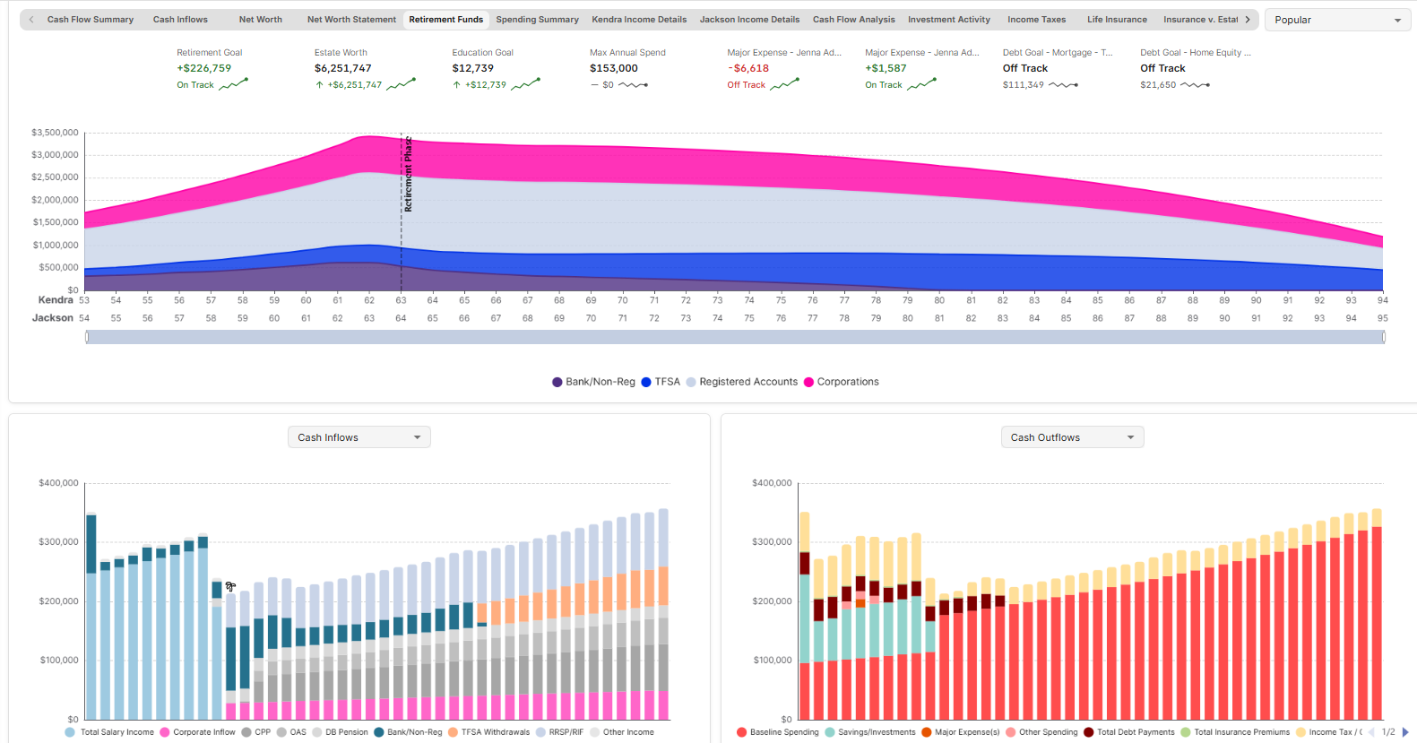The image size is (1417, 743).
Task: Open the Life Insurance tab
Action: pos(1117,20)
